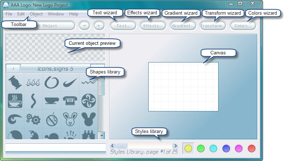Choose the solid bunny head silhouette
The height and width of the screenshot is (161, 284).
point(89,119)
